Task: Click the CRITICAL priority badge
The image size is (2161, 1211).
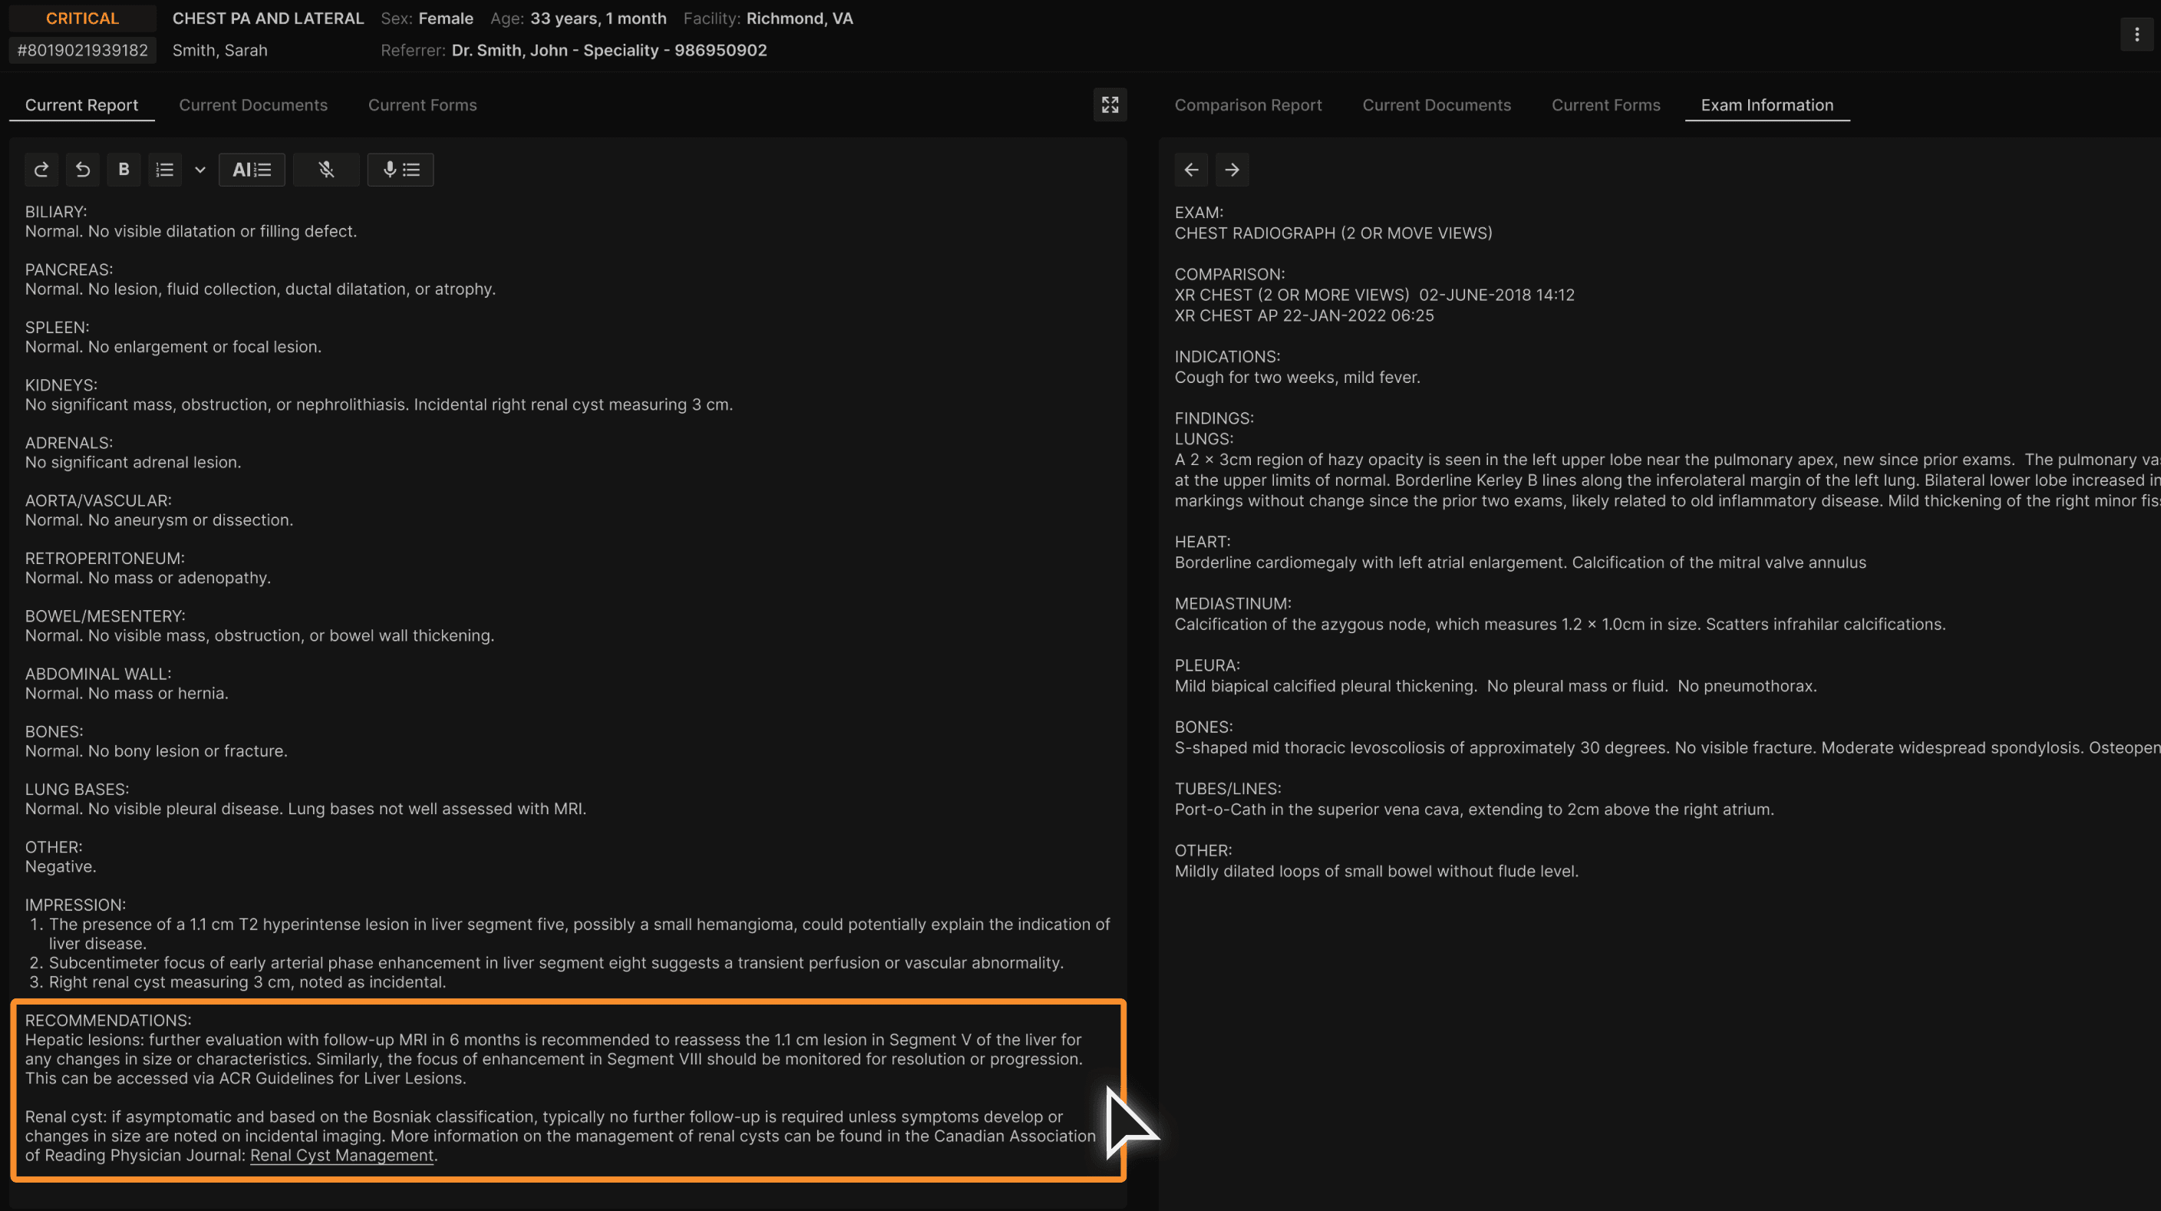Action: 82,18
